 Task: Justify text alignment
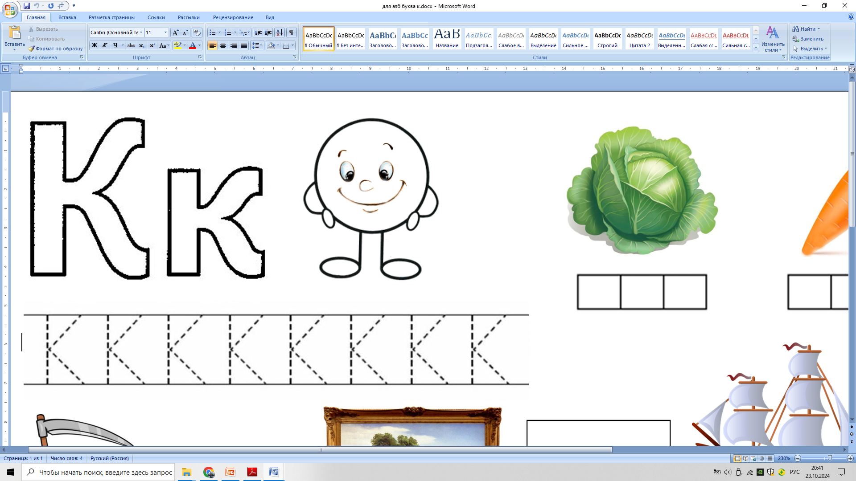(x=244, y=45)
